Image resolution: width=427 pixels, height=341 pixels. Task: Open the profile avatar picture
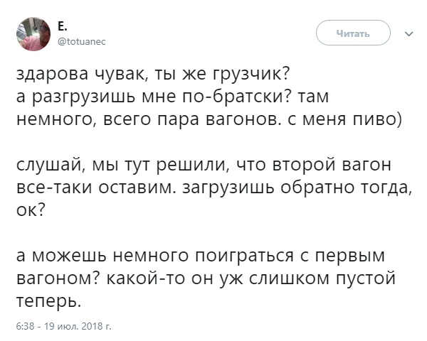[32, 33]
